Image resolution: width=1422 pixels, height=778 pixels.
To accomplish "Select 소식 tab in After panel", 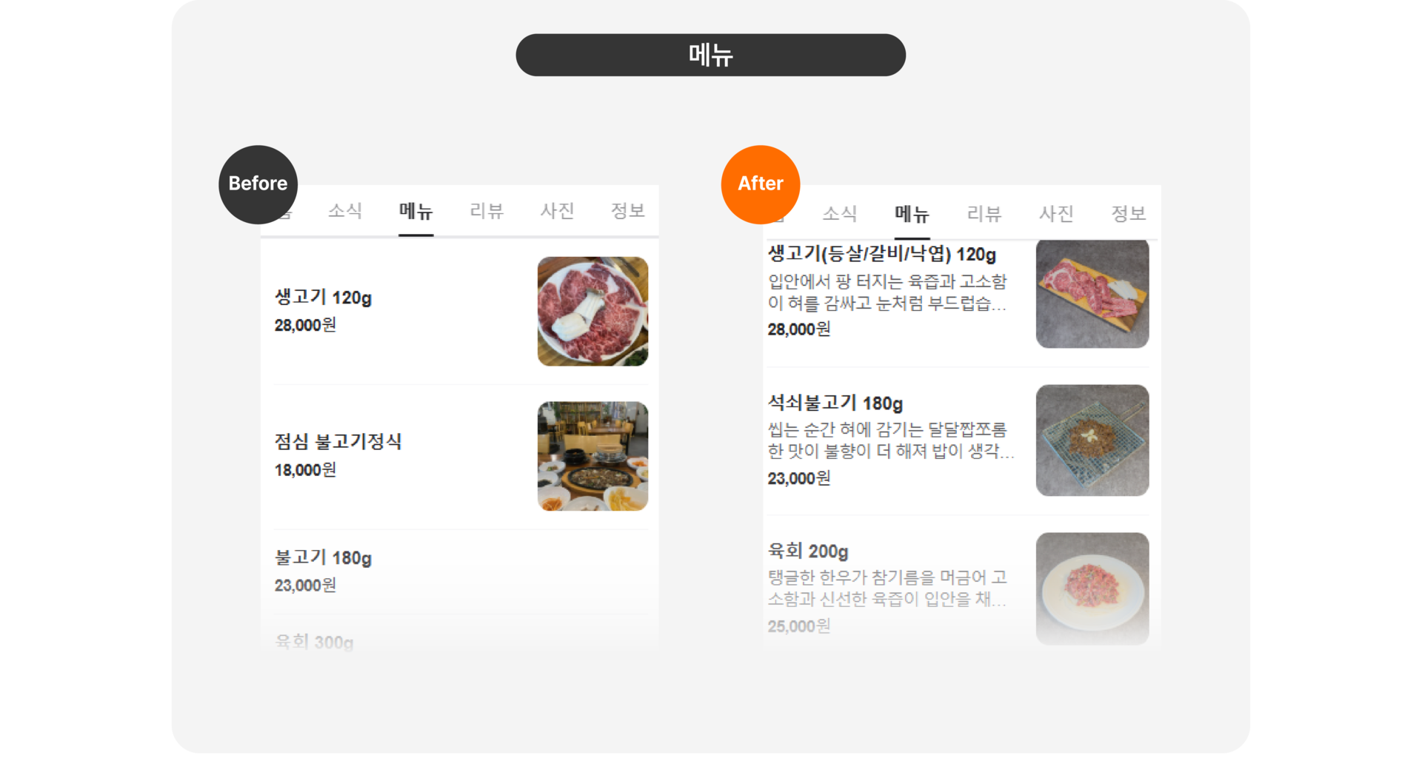I will 840,214.
